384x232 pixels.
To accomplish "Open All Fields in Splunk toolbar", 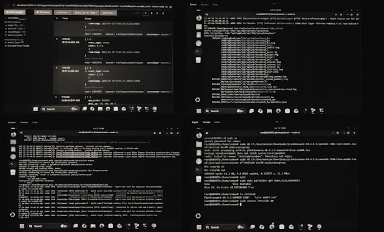I will click(43, 12).
